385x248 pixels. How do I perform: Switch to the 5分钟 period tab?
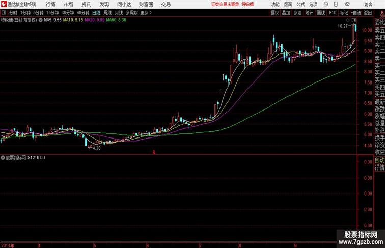pos(38,13)
